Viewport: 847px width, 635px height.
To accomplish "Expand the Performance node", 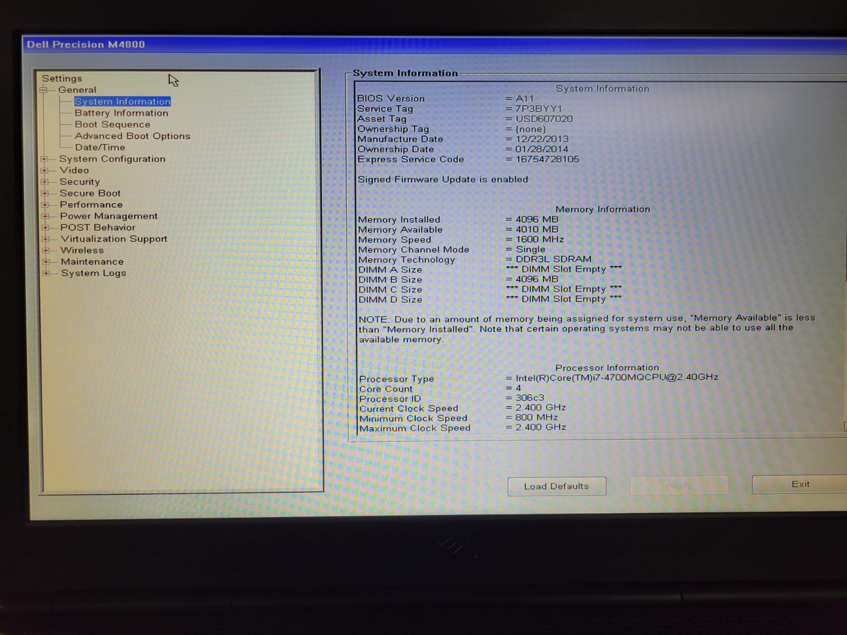I will 45,205.
